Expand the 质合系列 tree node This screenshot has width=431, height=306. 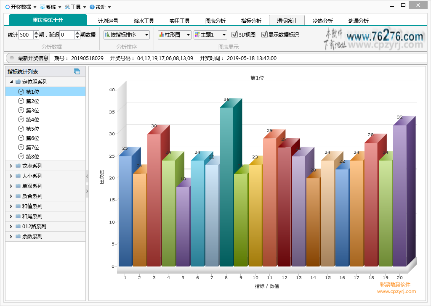[x=11, y=196]
